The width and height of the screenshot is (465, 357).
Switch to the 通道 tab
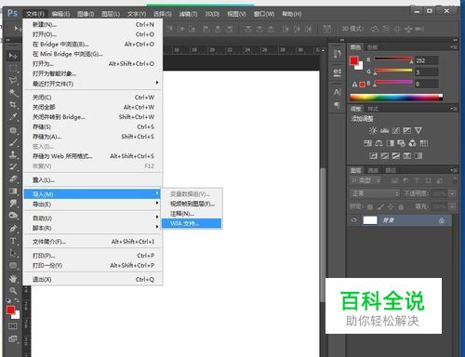(x=373, y=170)
